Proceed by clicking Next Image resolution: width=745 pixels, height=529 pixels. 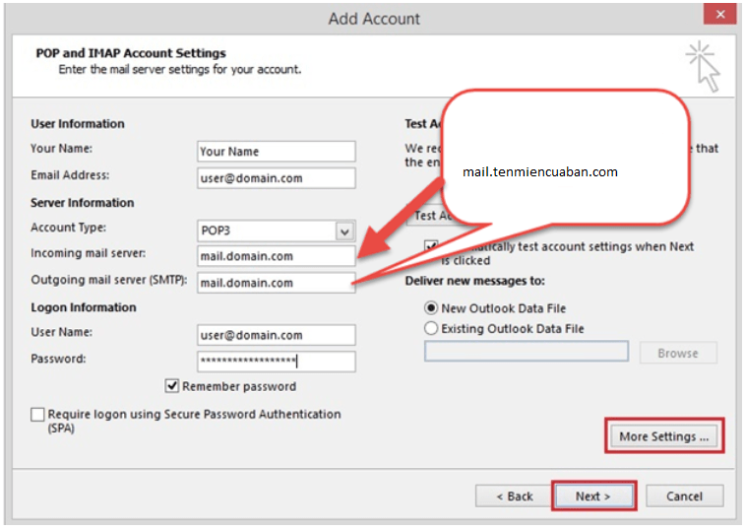point(592,496)
